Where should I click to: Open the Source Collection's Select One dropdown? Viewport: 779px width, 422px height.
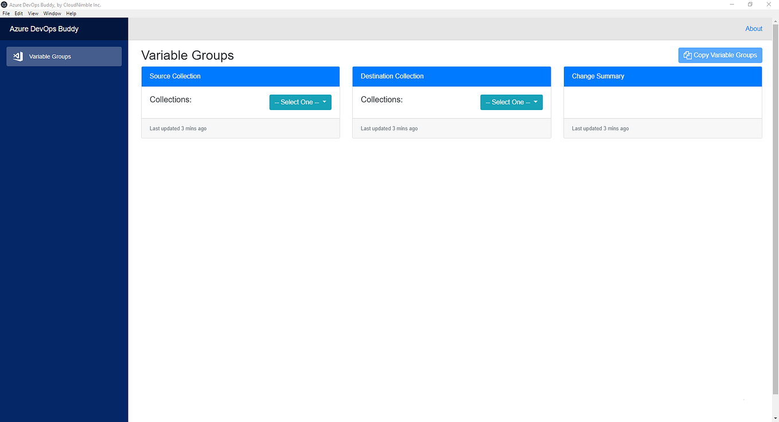tap(300, 102)
